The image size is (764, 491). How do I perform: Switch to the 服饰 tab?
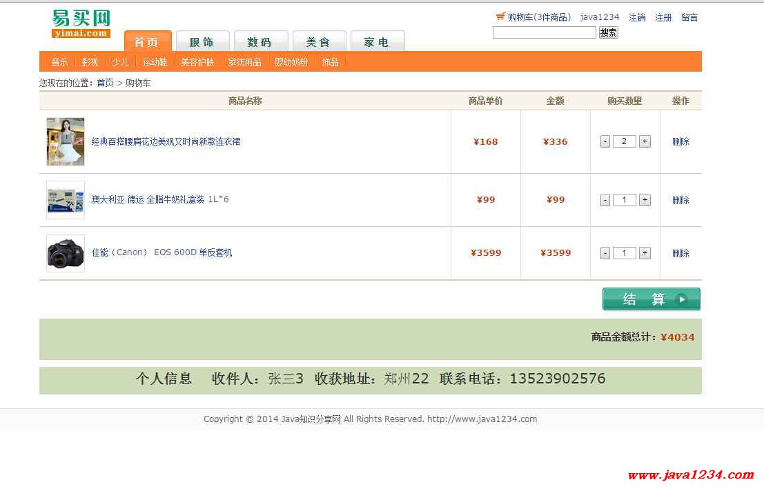pos(202,42)
